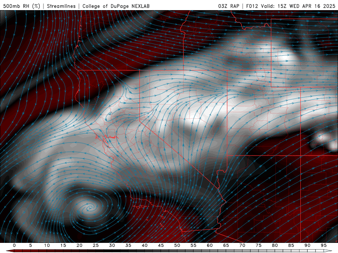Select the "10" value on the color scale

coord(47,245)
